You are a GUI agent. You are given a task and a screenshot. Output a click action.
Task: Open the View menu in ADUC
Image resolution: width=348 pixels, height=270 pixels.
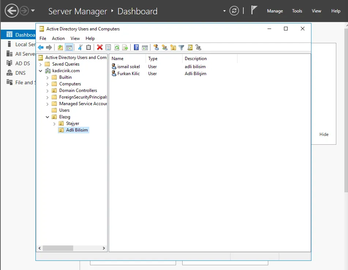(75, 38)
